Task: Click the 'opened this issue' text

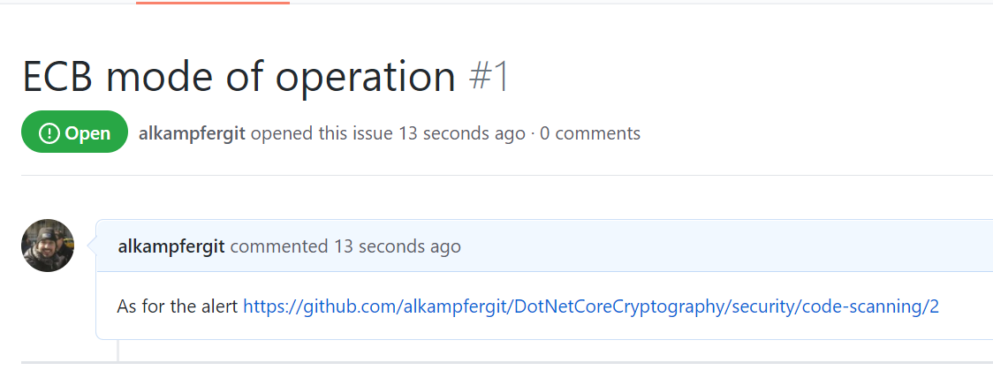Action: pyautogui.click(x=322, y=133)
